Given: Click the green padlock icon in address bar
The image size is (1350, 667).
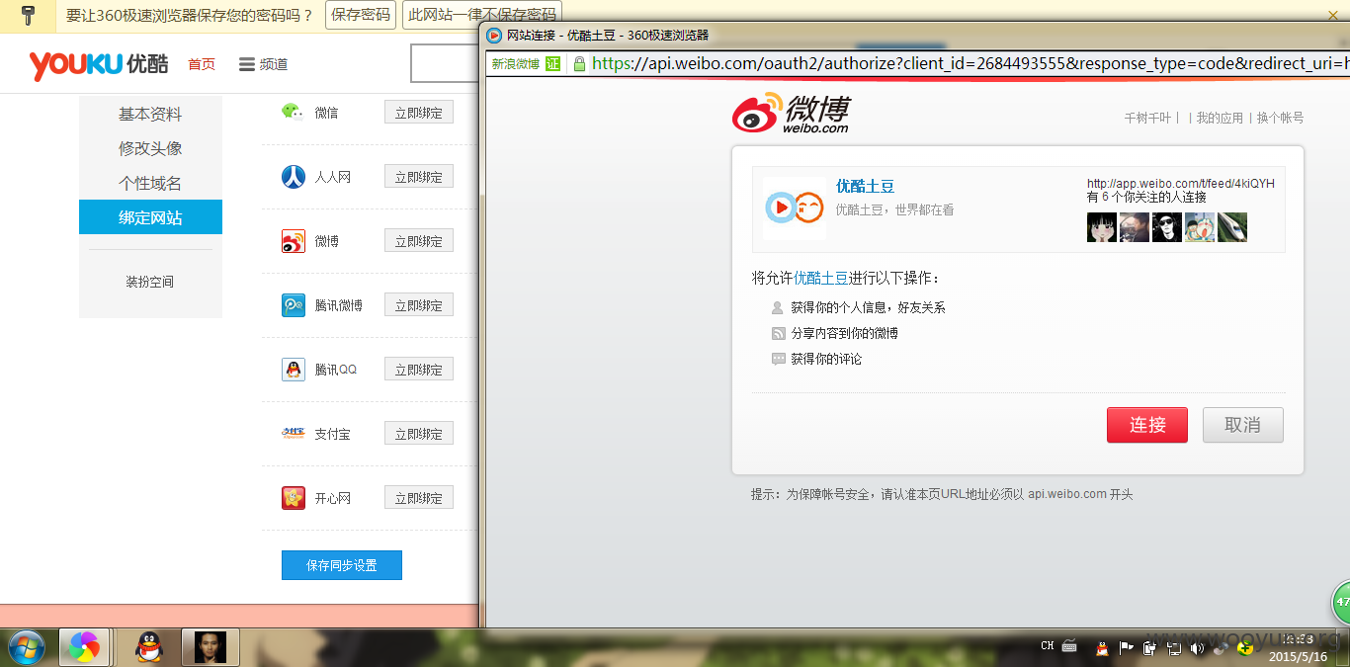Looking at the screenshot, I should 579,63.
